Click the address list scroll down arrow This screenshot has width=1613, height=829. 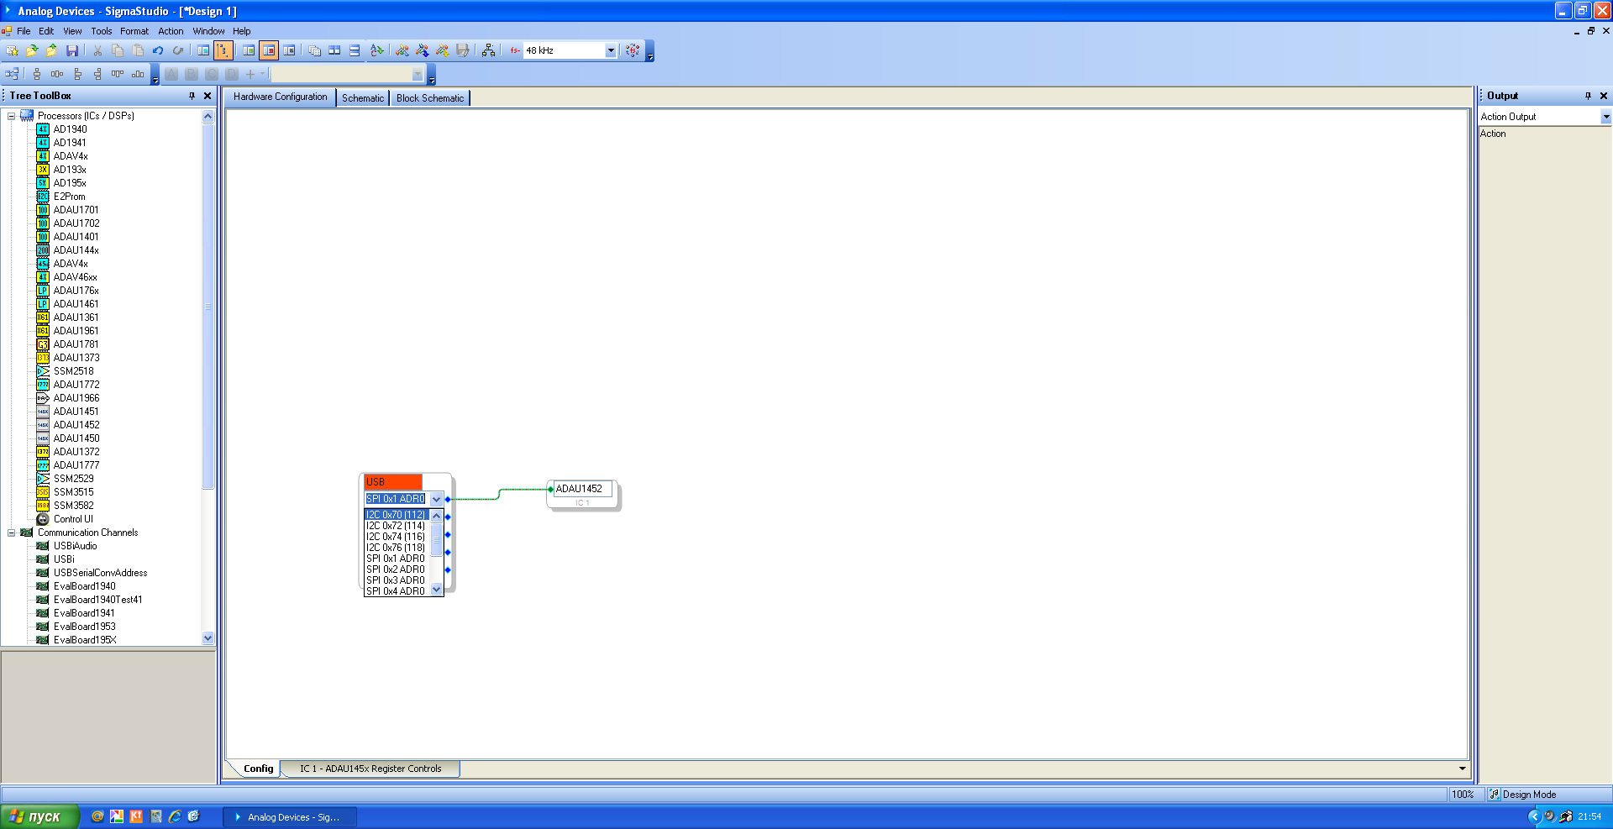pos(436,590)
